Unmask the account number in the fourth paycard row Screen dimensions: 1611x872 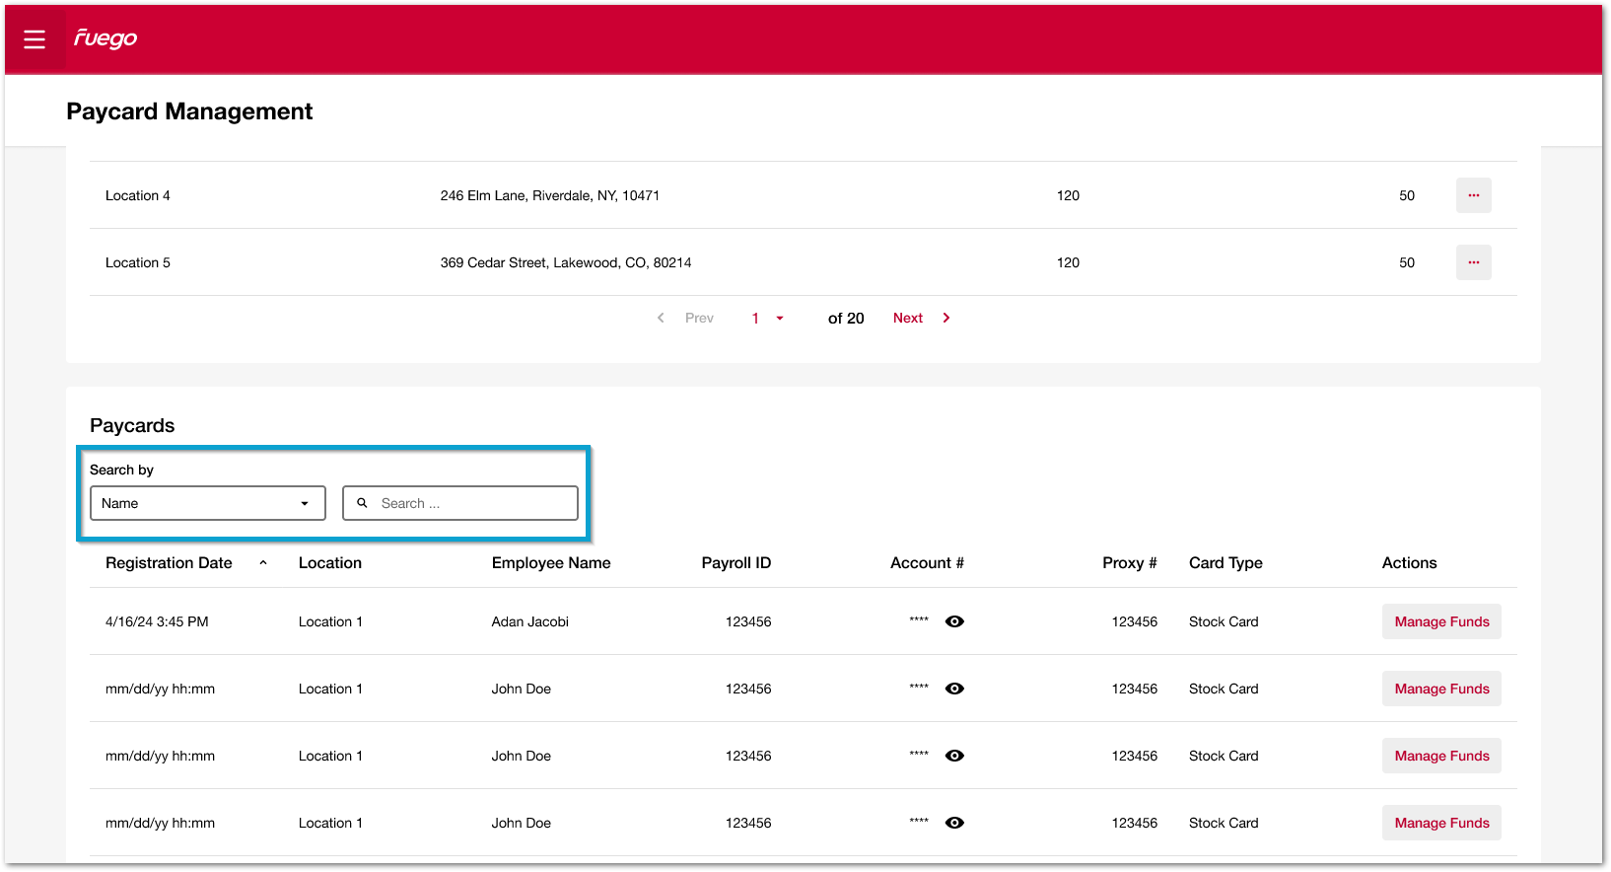[954, 823]
